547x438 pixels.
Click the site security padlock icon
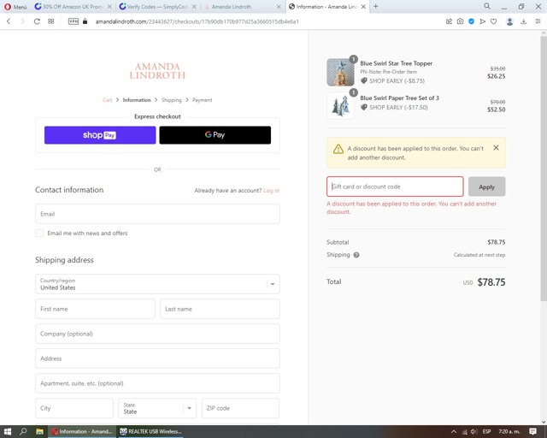85,21
